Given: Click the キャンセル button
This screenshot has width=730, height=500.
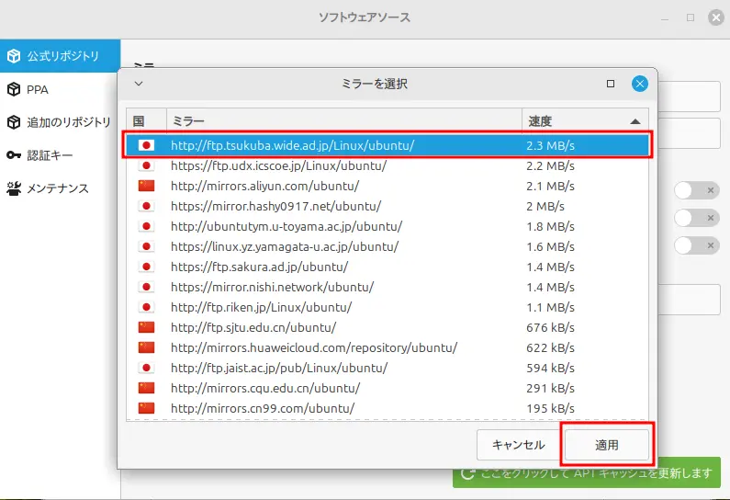Looking at the screenshot, I should 519,445.
